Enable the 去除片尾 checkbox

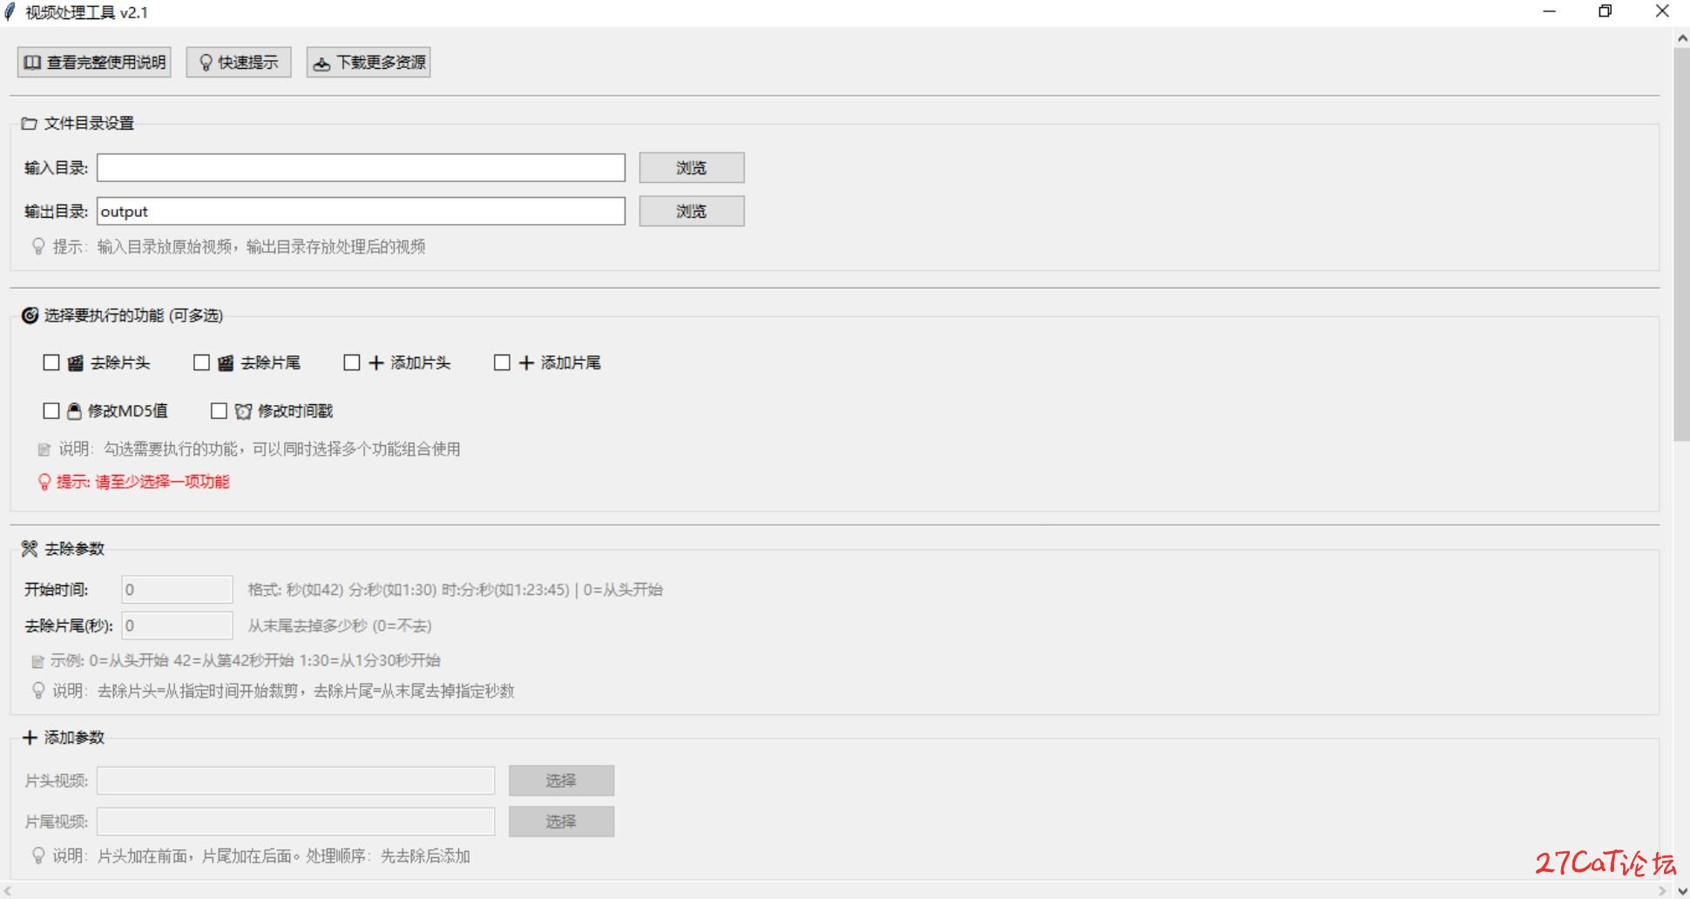pos(201,362)
